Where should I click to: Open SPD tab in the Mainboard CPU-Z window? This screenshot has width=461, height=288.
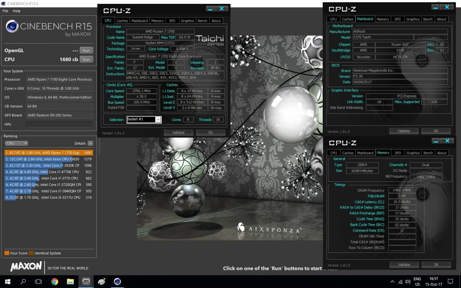click(x=398, y=19)
